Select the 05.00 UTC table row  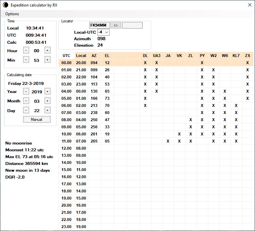(x=66, y=98)
